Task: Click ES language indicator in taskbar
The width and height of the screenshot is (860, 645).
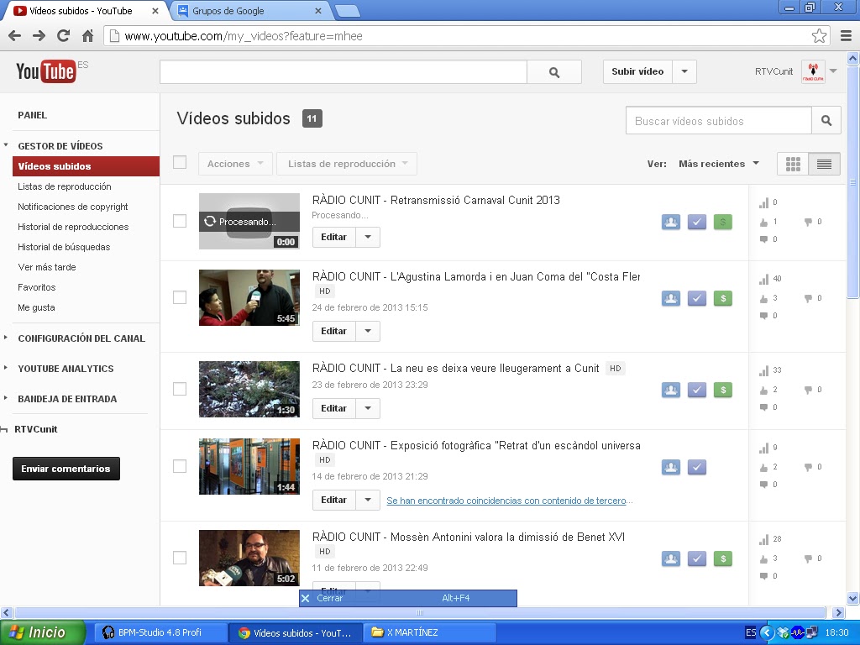Action: [750, 632]
